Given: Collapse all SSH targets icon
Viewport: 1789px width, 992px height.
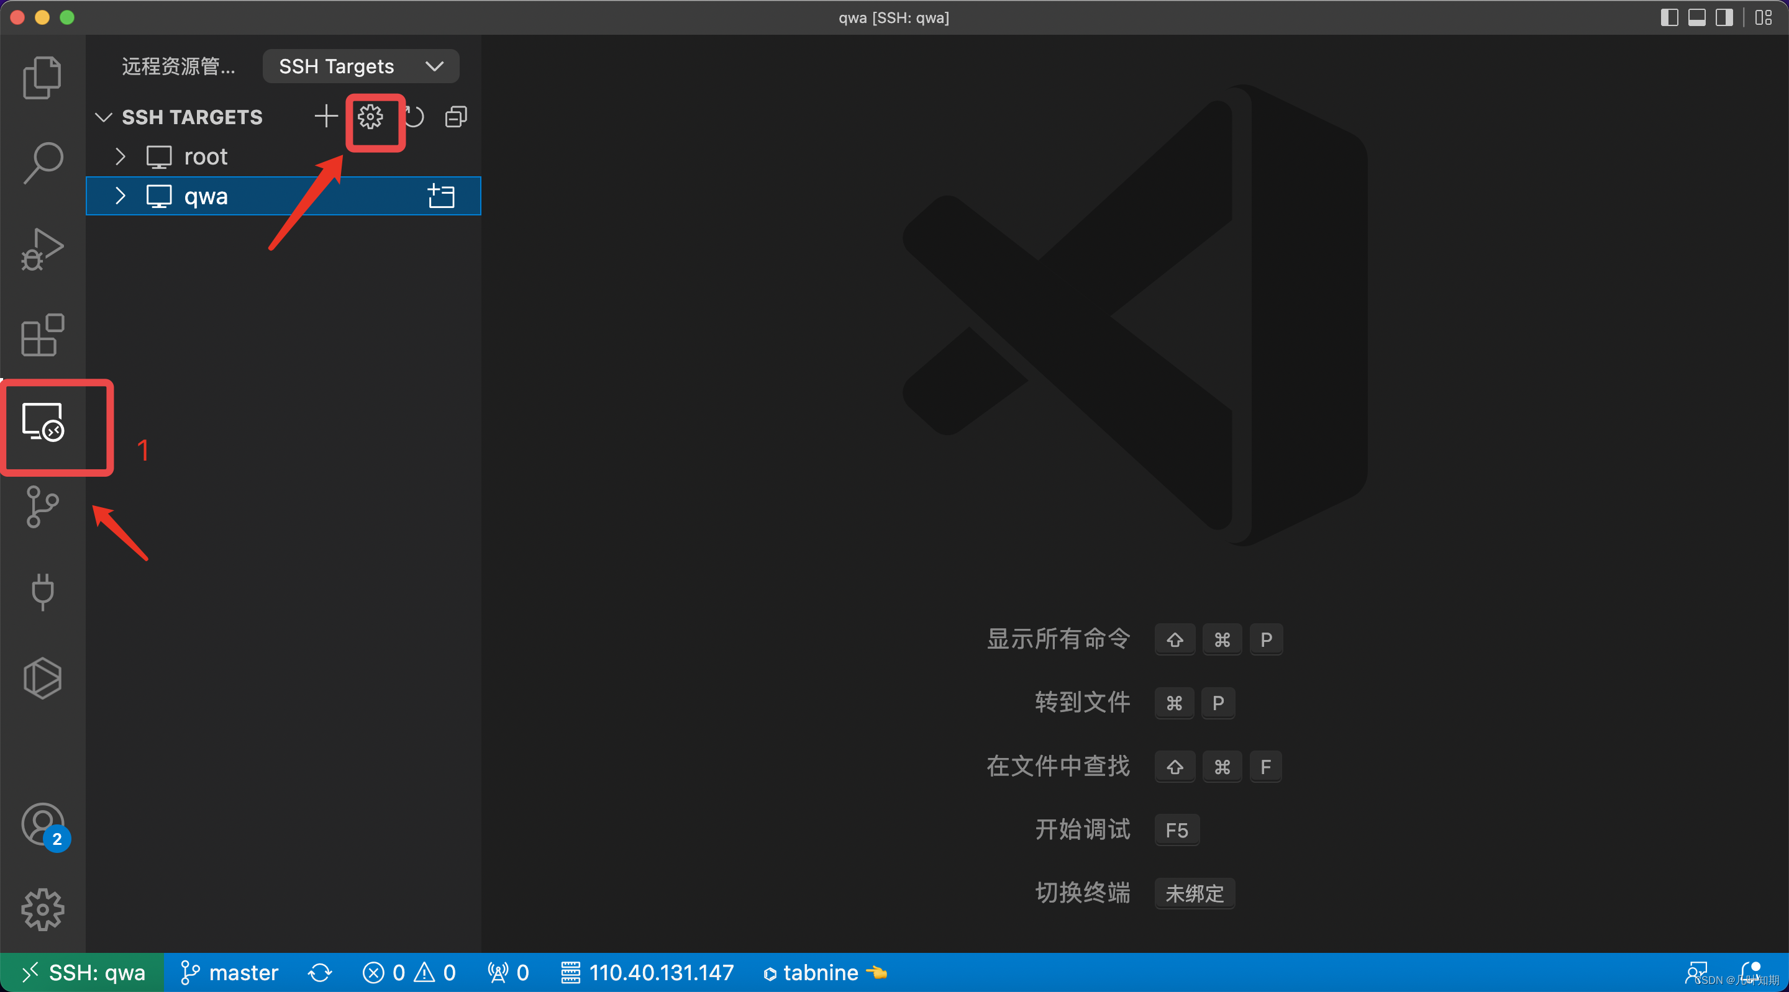Looking at the screenshot, I should click(455, 117).
